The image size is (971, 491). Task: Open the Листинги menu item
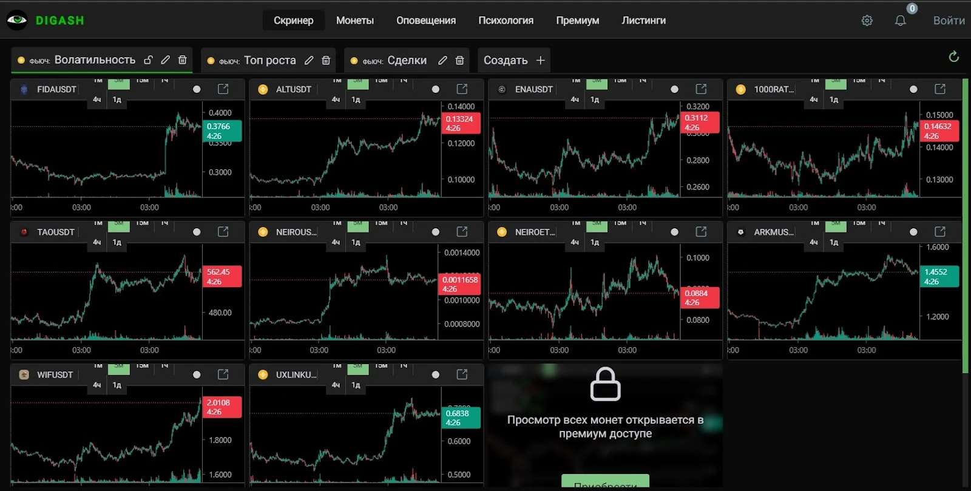[x=643, y=21]
